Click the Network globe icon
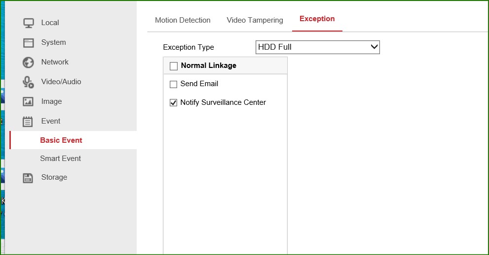Viewport: 489px width, 255px height. (29, 63)
